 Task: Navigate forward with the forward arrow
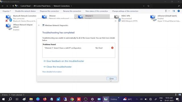click(7, 6)
